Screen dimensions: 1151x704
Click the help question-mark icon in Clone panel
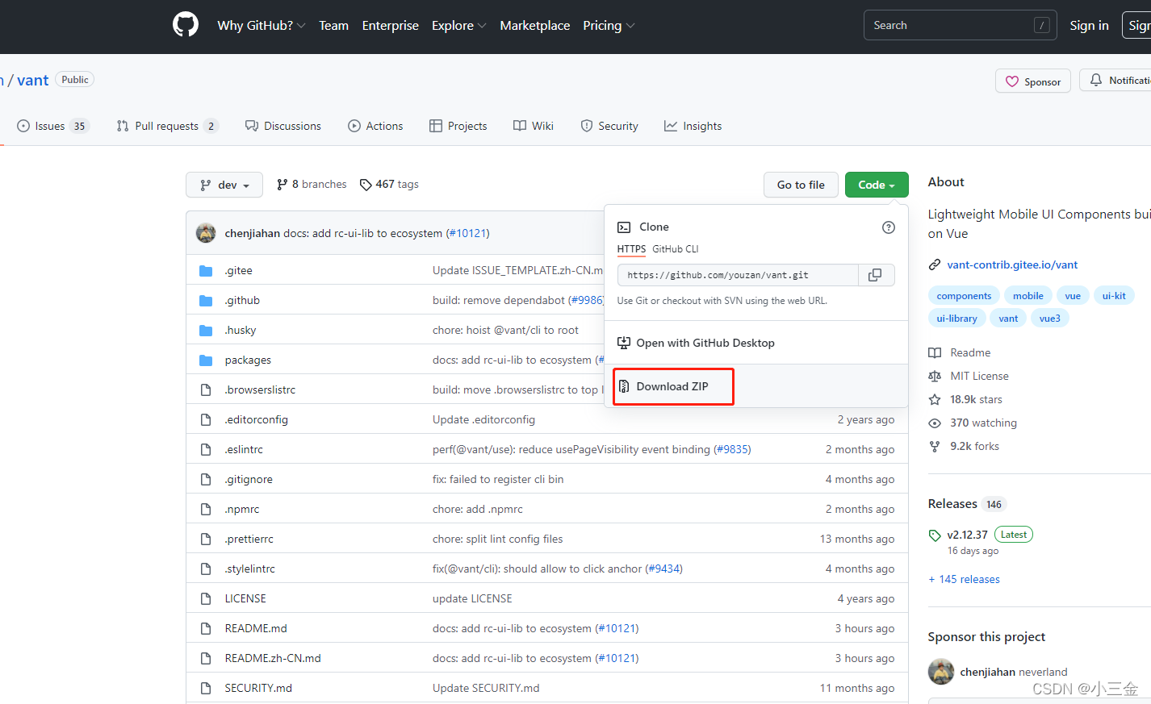coord(889,227)
